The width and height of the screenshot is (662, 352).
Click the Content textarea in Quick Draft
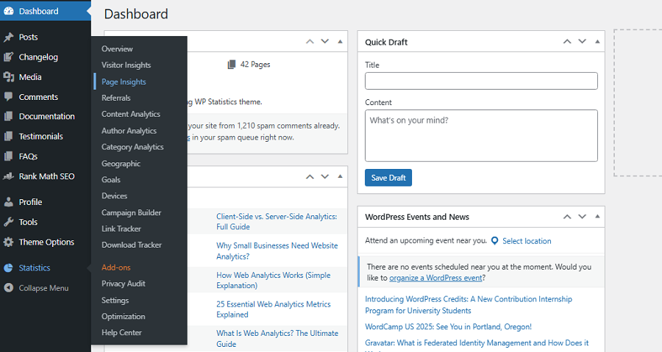point(481,135)
